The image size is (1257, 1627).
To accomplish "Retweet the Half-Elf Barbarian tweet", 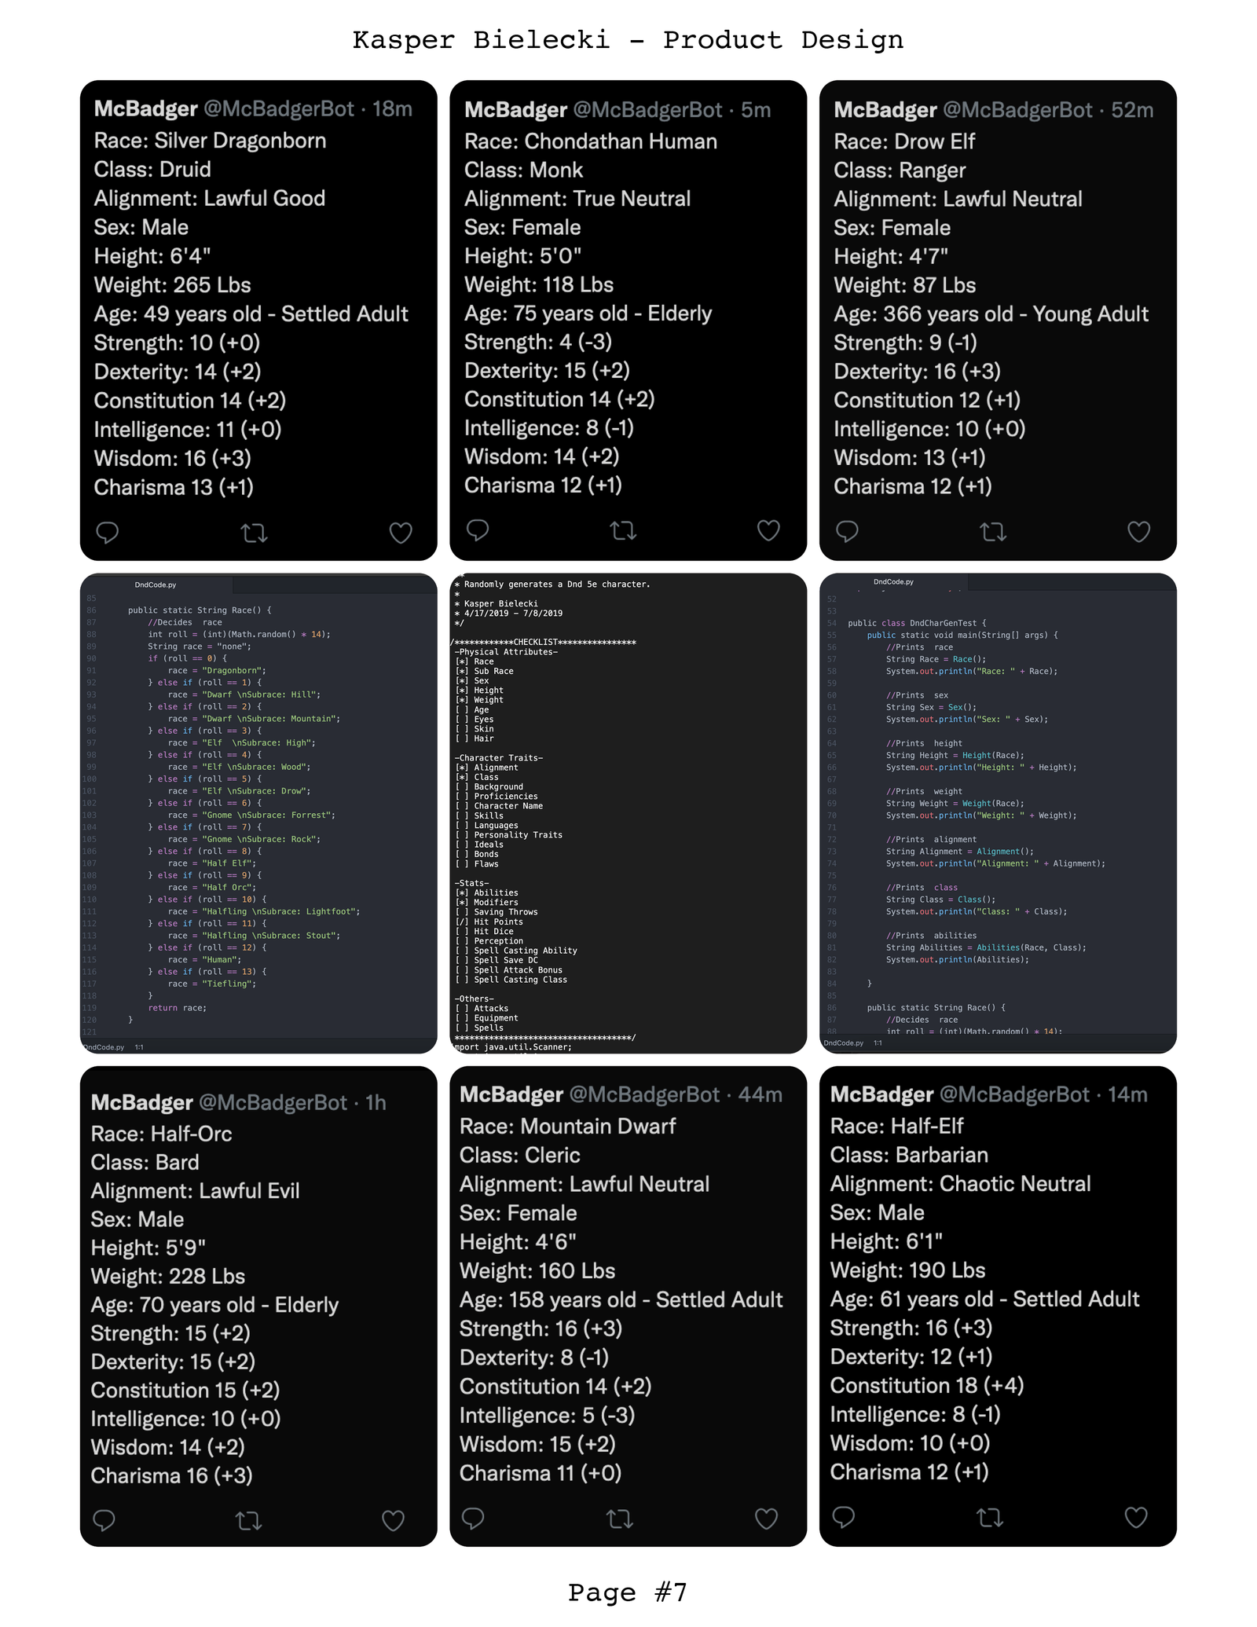I will coord(990,1518).
